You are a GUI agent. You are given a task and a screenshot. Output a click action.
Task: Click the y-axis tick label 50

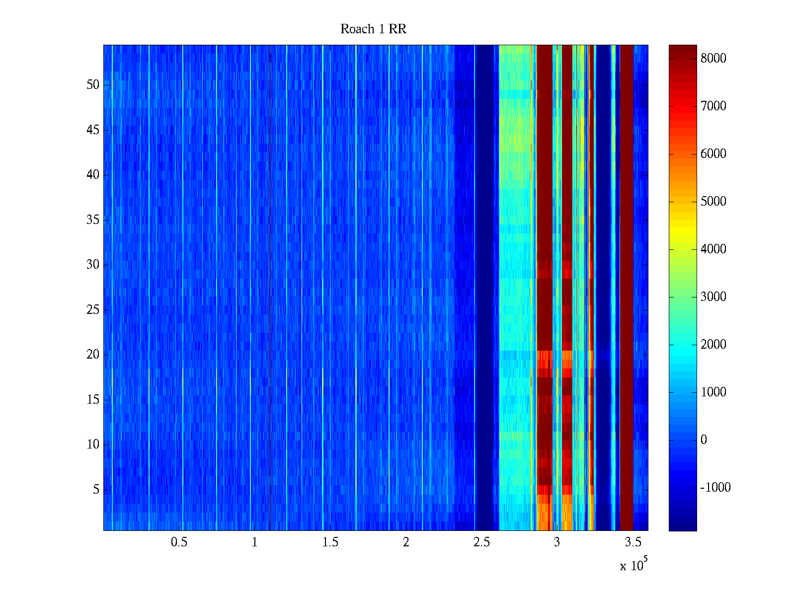coord(93,85)
